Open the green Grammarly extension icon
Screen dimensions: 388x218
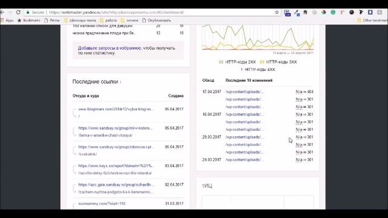pos(333,12)
